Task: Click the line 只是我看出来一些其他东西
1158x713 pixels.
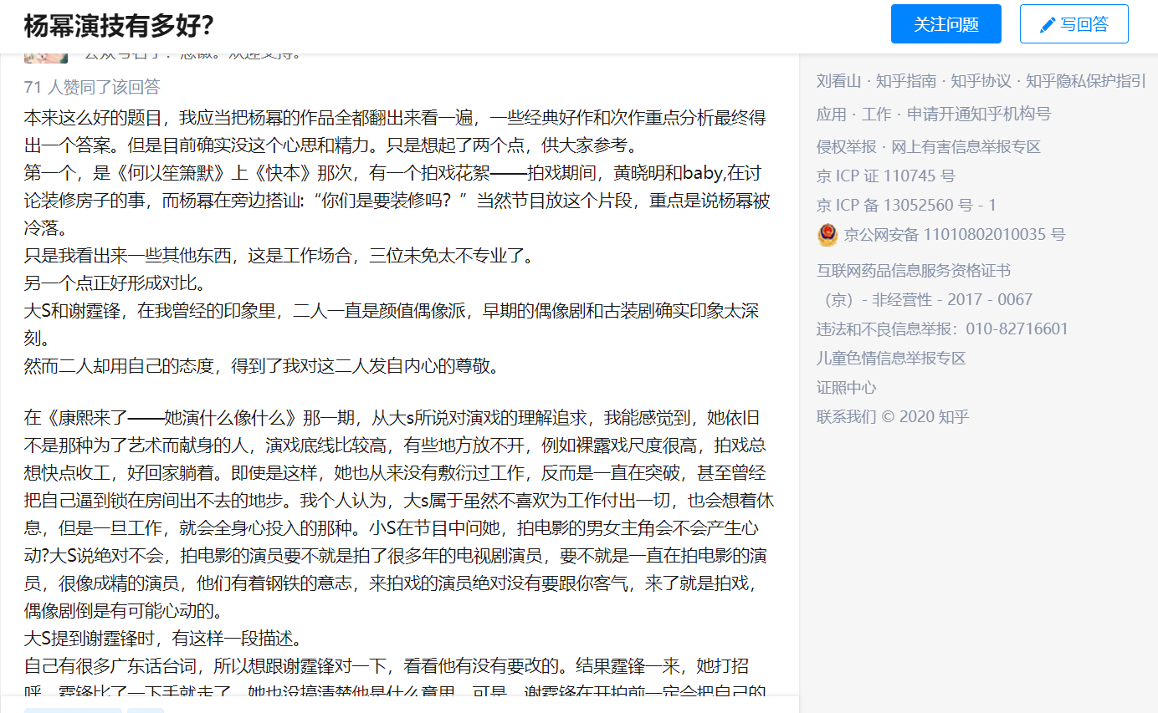Action: click(279, 256)
